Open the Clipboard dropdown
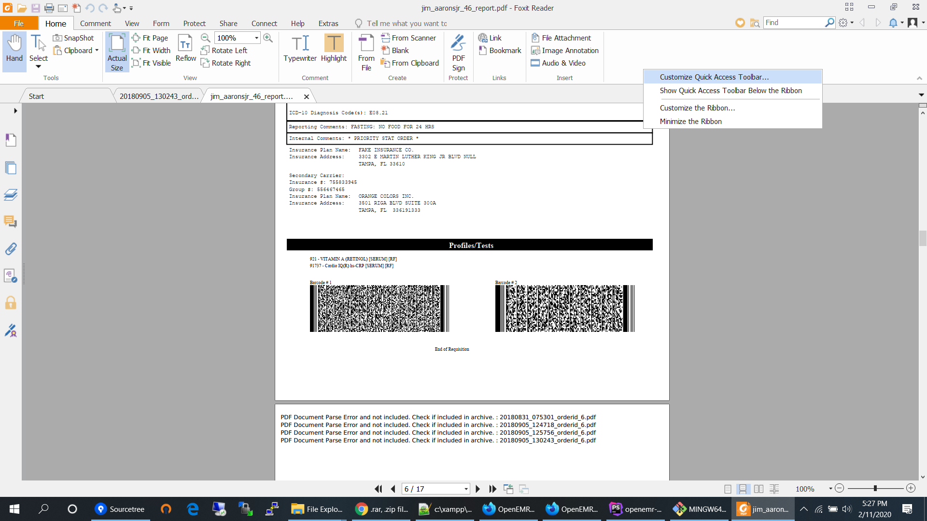Image resolution: width=927 pixels, height=521 pixels. [x=96, y=50]
